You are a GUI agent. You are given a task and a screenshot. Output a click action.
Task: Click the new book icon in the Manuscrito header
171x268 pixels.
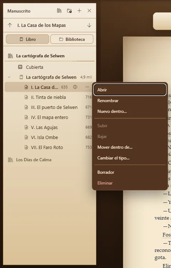point(59,11)
